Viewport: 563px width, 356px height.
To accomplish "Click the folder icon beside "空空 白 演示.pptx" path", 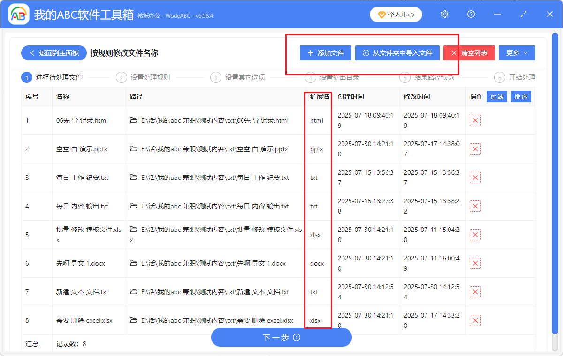I will 133,149.
